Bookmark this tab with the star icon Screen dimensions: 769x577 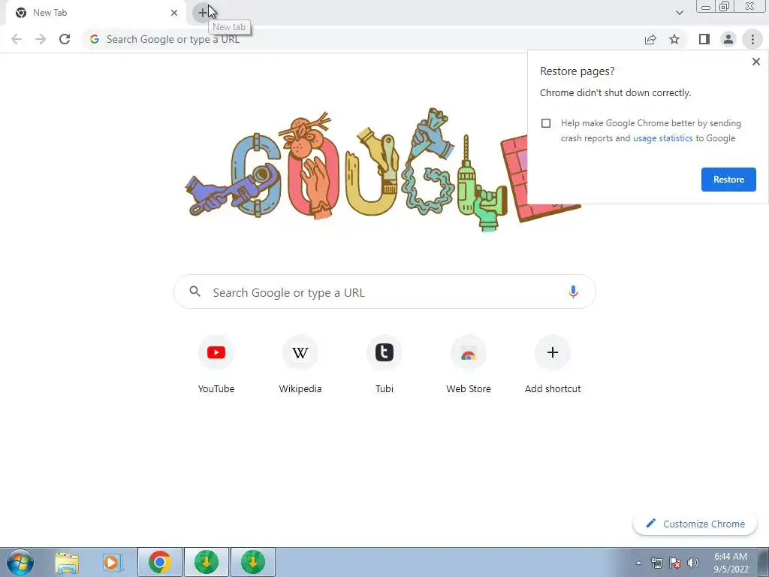[674, 39]
